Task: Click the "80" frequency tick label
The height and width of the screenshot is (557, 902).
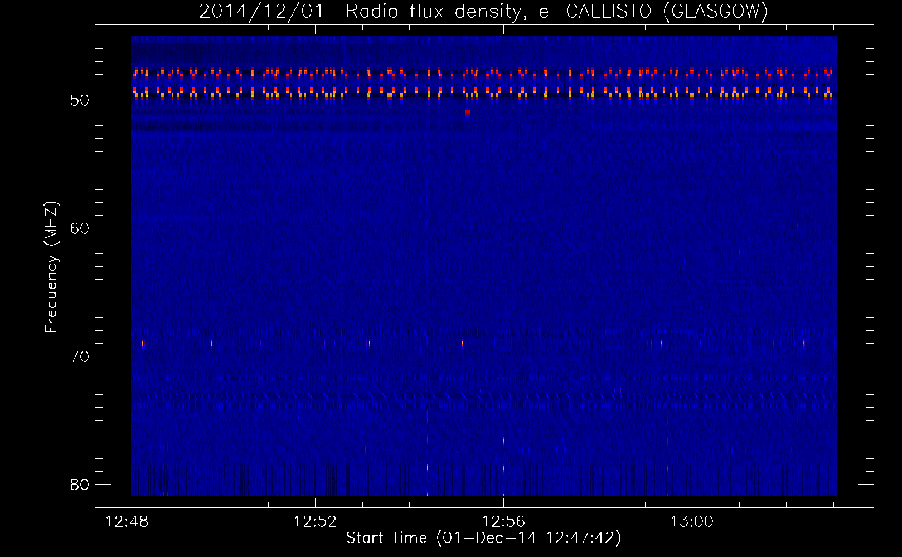Action: [80, 485]
